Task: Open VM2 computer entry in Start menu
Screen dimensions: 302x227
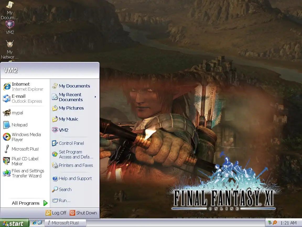Action: [74, 130]
